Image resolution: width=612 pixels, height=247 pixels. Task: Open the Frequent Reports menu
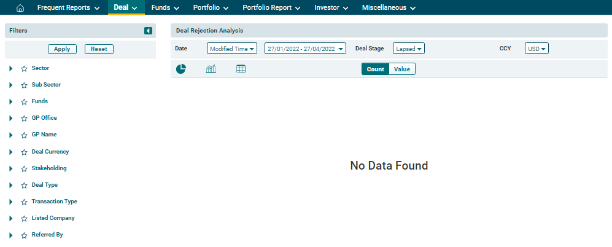[x=68, y=8]
